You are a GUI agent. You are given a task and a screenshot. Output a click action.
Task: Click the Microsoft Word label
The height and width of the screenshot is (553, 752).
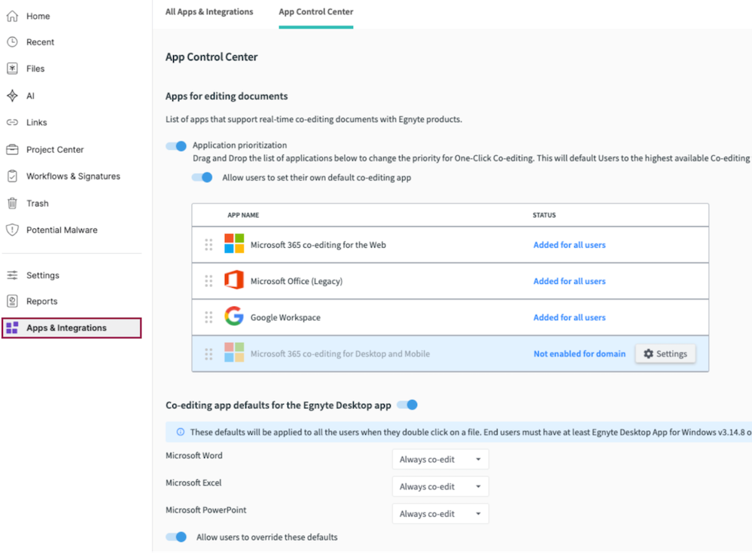point(193,456)
